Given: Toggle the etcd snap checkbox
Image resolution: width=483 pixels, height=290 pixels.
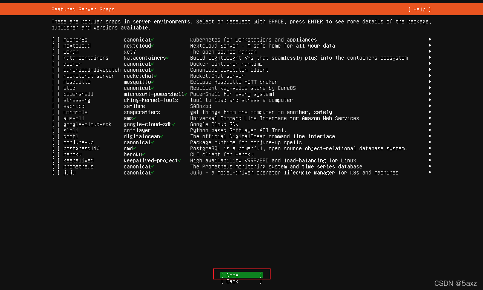Looking at the screenshot, I should [56, 88].
